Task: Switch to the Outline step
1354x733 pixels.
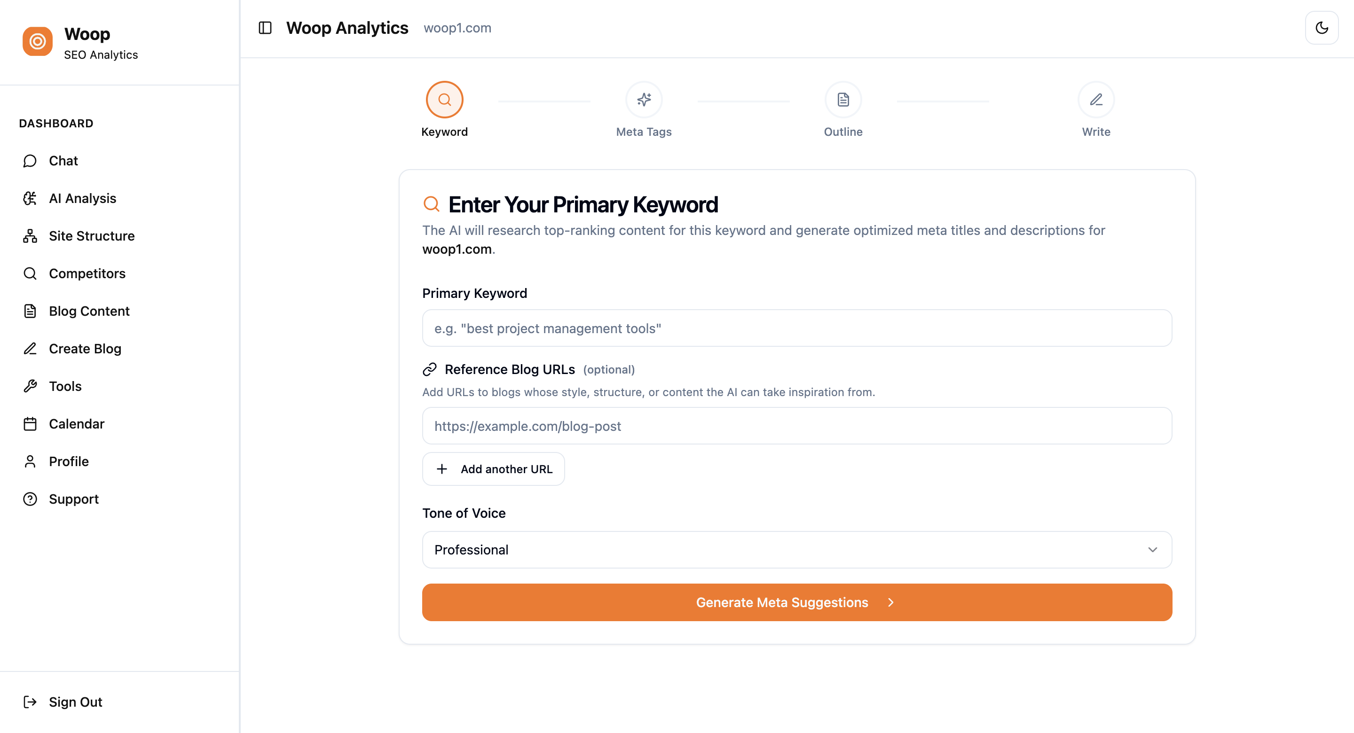Action: pos(843,99)
